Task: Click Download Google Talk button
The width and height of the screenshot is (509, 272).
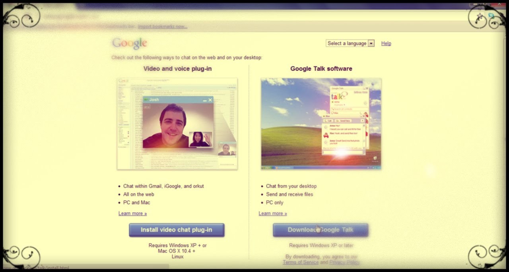Action: (x=321, y=230)
